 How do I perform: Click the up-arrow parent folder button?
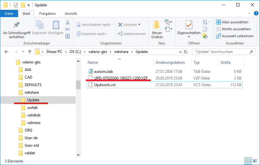[x=29, y=52]
